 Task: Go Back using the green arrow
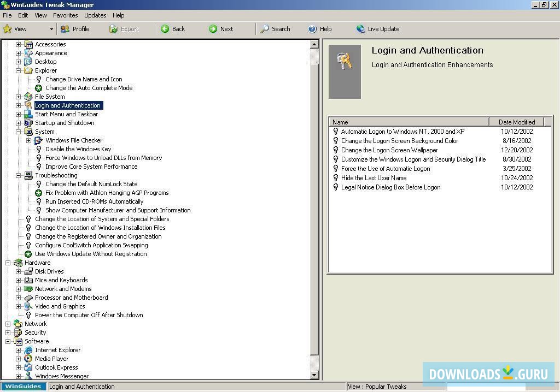[x=173, y=29]
